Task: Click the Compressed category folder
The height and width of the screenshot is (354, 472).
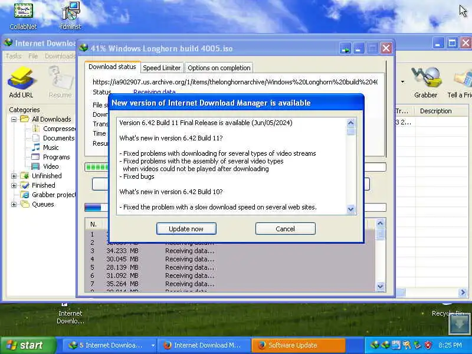Action: pos(54,129)
